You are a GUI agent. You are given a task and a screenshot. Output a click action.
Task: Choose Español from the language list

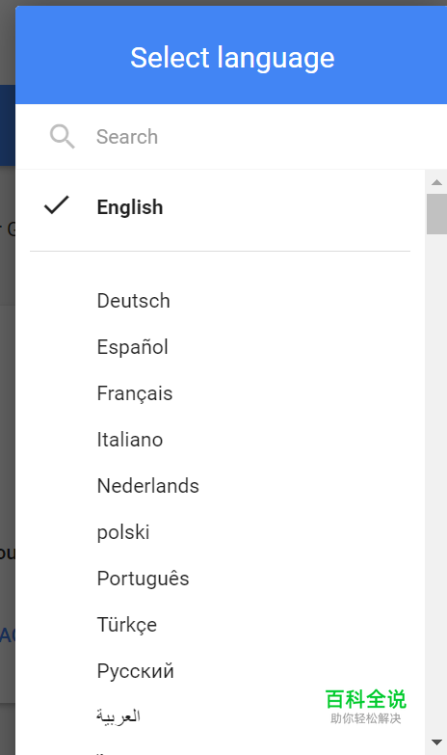[221, 347]
